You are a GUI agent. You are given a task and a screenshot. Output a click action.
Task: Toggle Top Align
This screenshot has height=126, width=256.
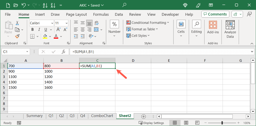(x=76, y=23)
